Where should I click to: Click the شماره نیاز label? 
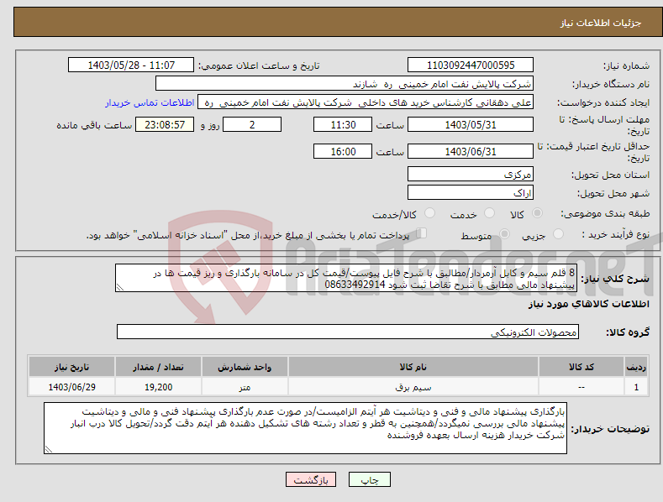626,66
